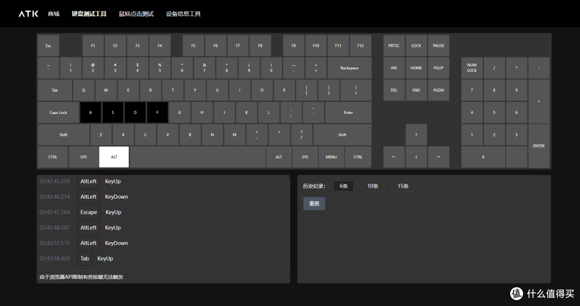580x306 pixels.
Task: Click the INS key
Action: tap(394, 68)
